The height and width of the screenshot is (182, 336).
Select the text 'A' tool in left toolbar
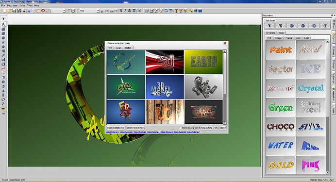tap(3, 24)
